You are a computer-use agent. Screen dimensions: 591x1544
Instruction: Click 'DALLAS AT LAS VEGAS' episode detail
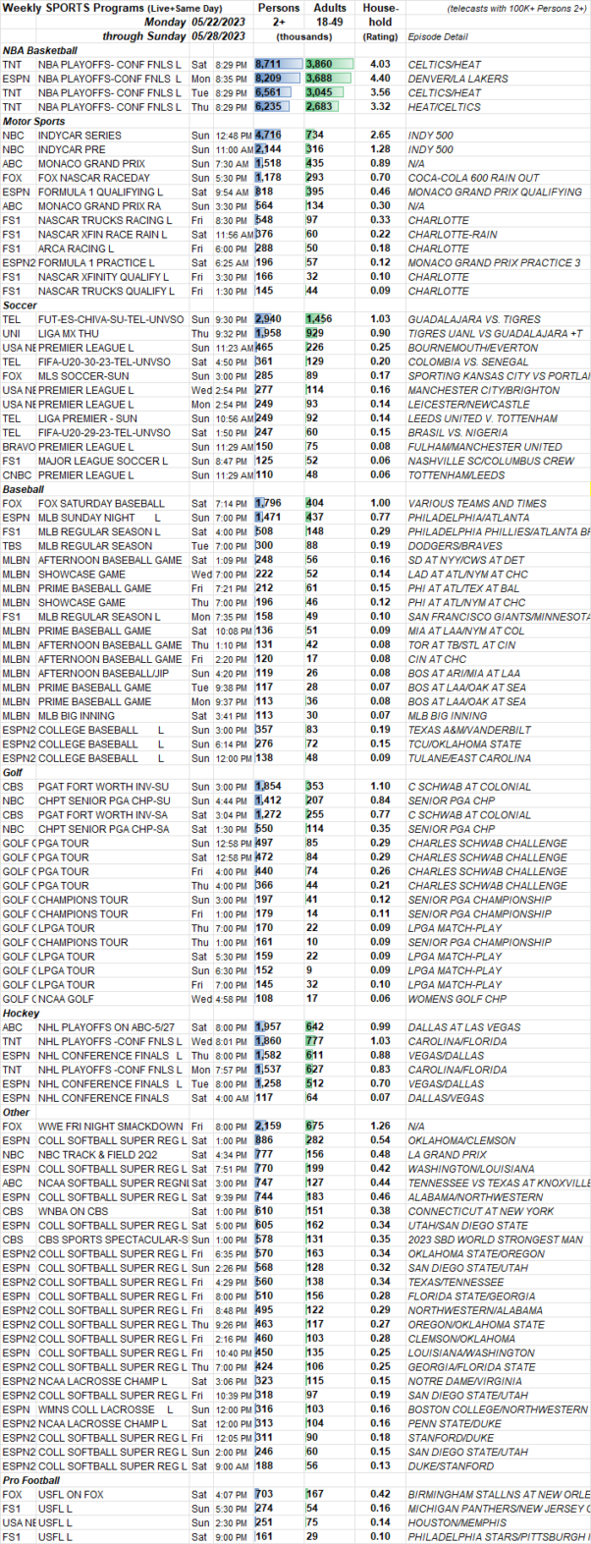click(461, 1027)
